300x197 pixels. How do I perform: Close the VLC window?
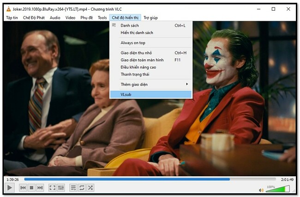(x=288, y=9)
